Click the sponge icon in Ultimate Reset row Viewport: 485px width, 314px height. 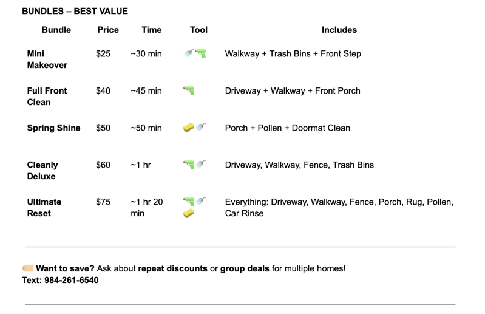point(189,214)
